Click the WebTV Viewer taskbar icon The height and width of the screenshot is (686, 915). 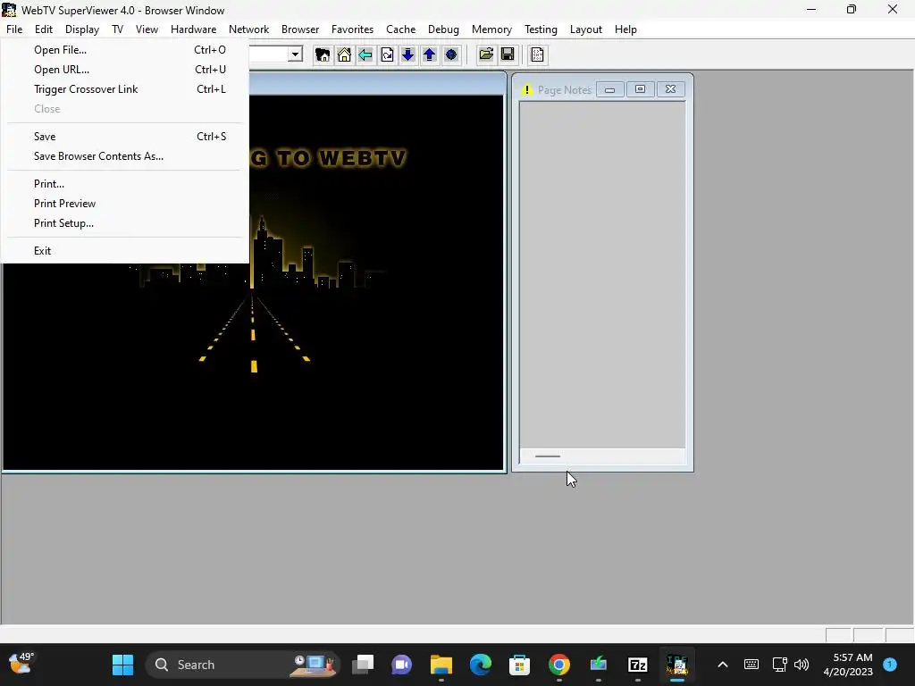[x=677, y=665]
